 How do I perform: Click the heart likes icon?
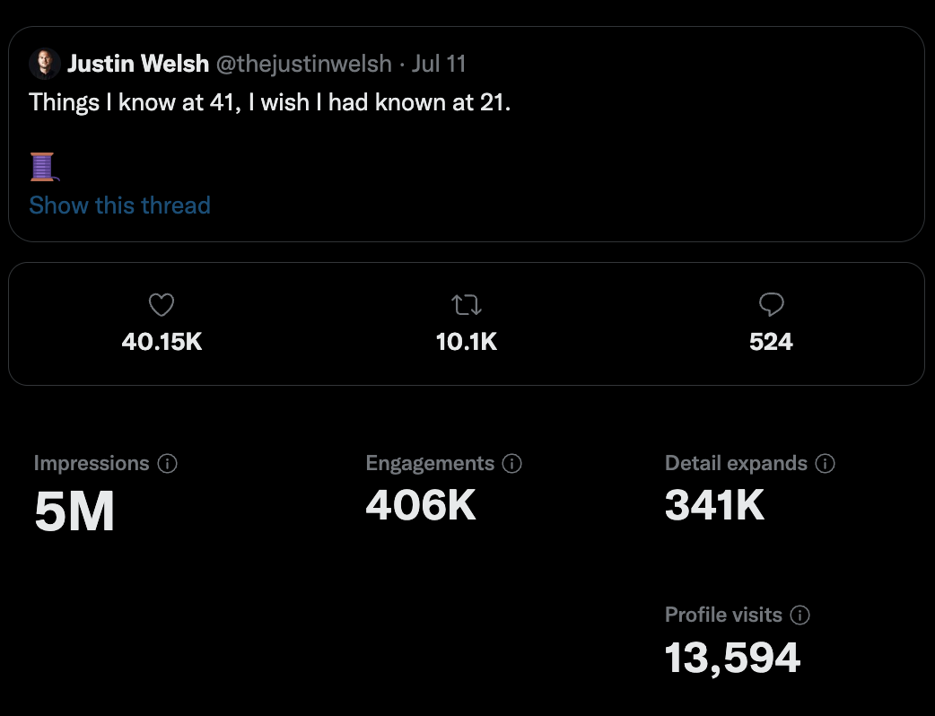pyautogui.click(x=162, y=306)
